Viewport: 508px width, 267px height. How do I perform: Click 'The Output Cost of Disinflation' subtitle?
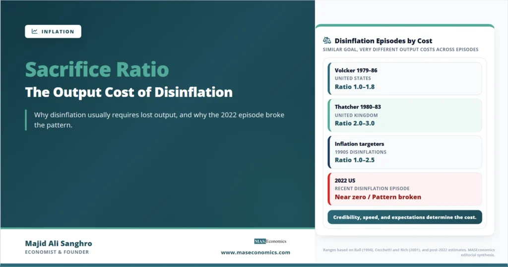[129, 92]
